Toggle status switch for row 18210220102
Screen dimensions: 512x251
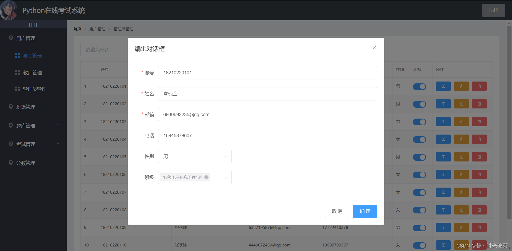pyautogui.click(x=419, y=104)
